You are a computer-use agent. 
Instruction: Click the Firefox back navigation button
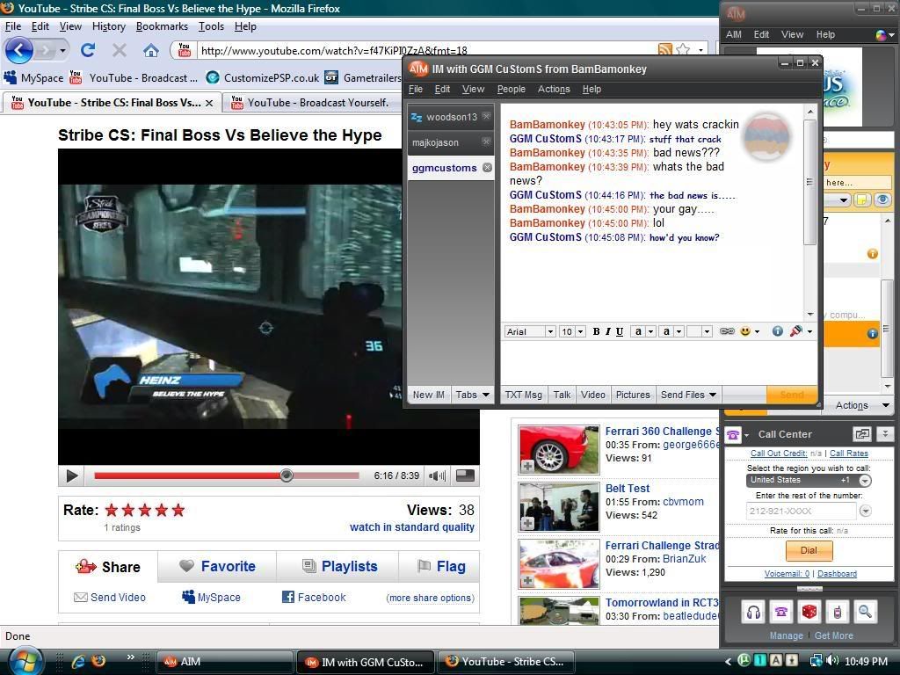point(19,50)
